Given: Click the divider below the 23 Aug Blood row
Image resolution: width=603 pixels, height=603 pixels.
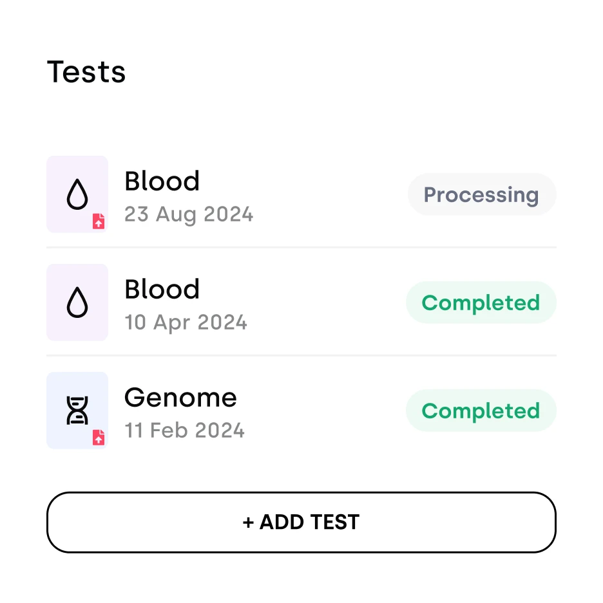Looking at the screenshot, I should click(301, 247).
